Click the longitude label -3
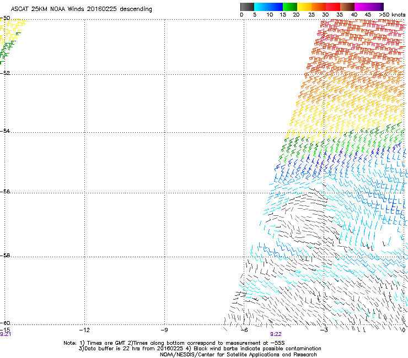 point(324,330)
